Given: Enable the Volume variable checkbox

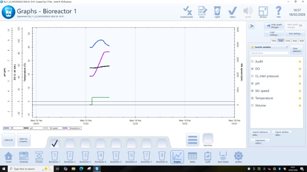Looking at the screenshot, I should [x=252, y=105].
